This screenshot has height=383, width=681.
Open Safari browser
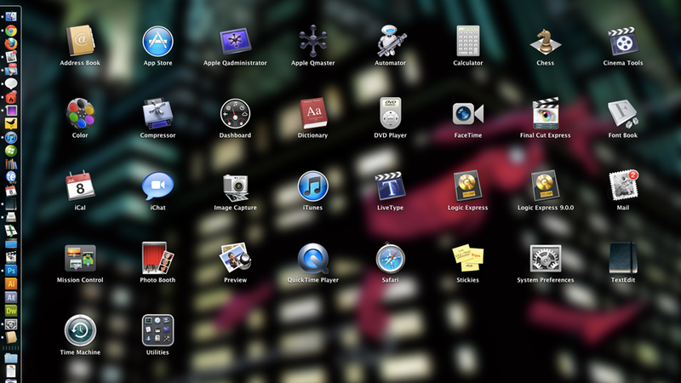(x=391, y=259)
